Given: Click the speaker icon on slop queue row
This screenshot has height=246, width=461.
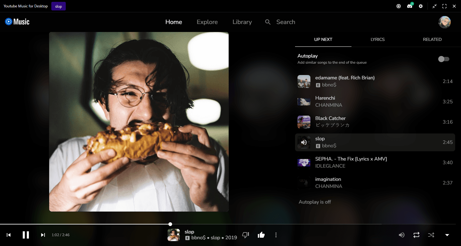Looking at the screenshot, I should [x=304, y=142].
